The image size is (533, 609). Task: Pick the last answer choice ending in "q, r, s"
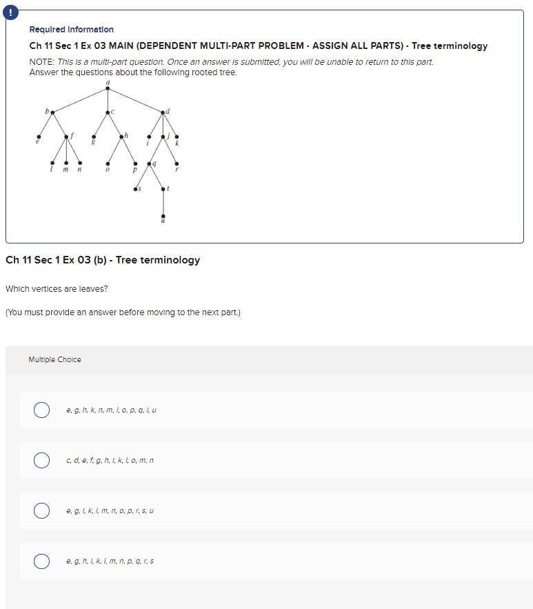[41, 561]
